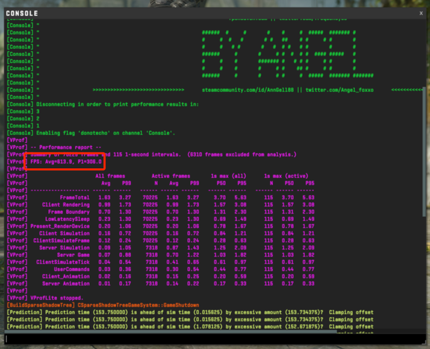Click the command input field at the bottom

click(212, 339)
